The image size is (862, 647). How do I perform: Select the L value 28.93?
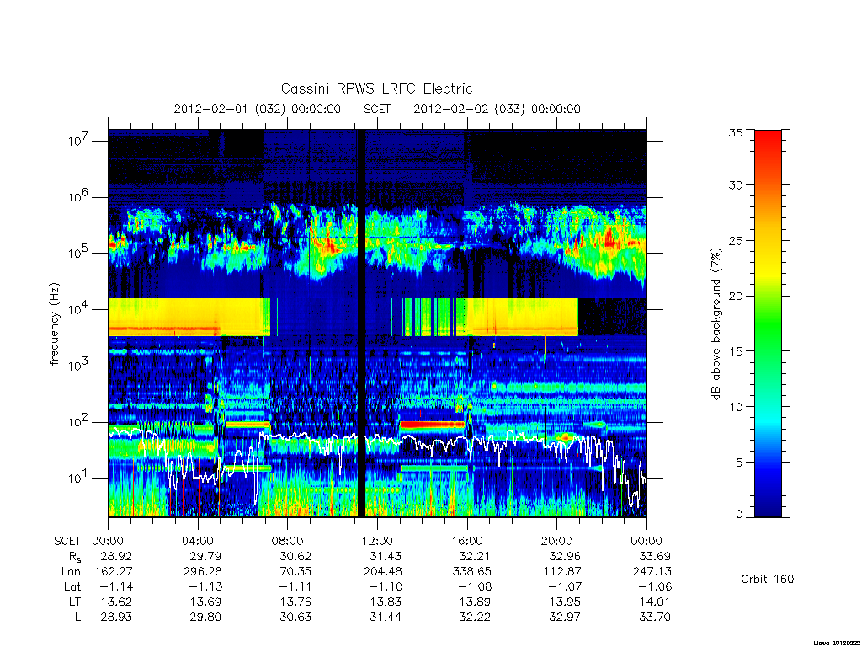[116, 618]
